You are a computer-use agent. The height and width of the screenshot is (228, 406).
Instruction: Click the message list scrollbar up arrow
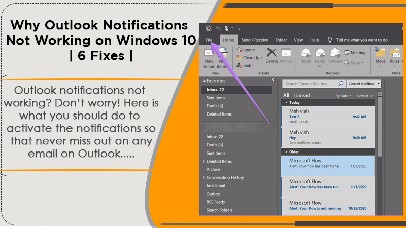pos(380,94)
